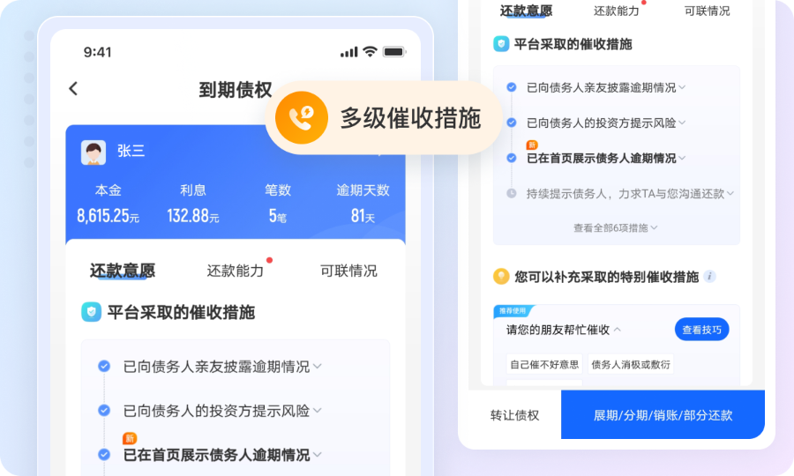Tap the 转让债权 button
794x476 pixels.
[514, 415]
